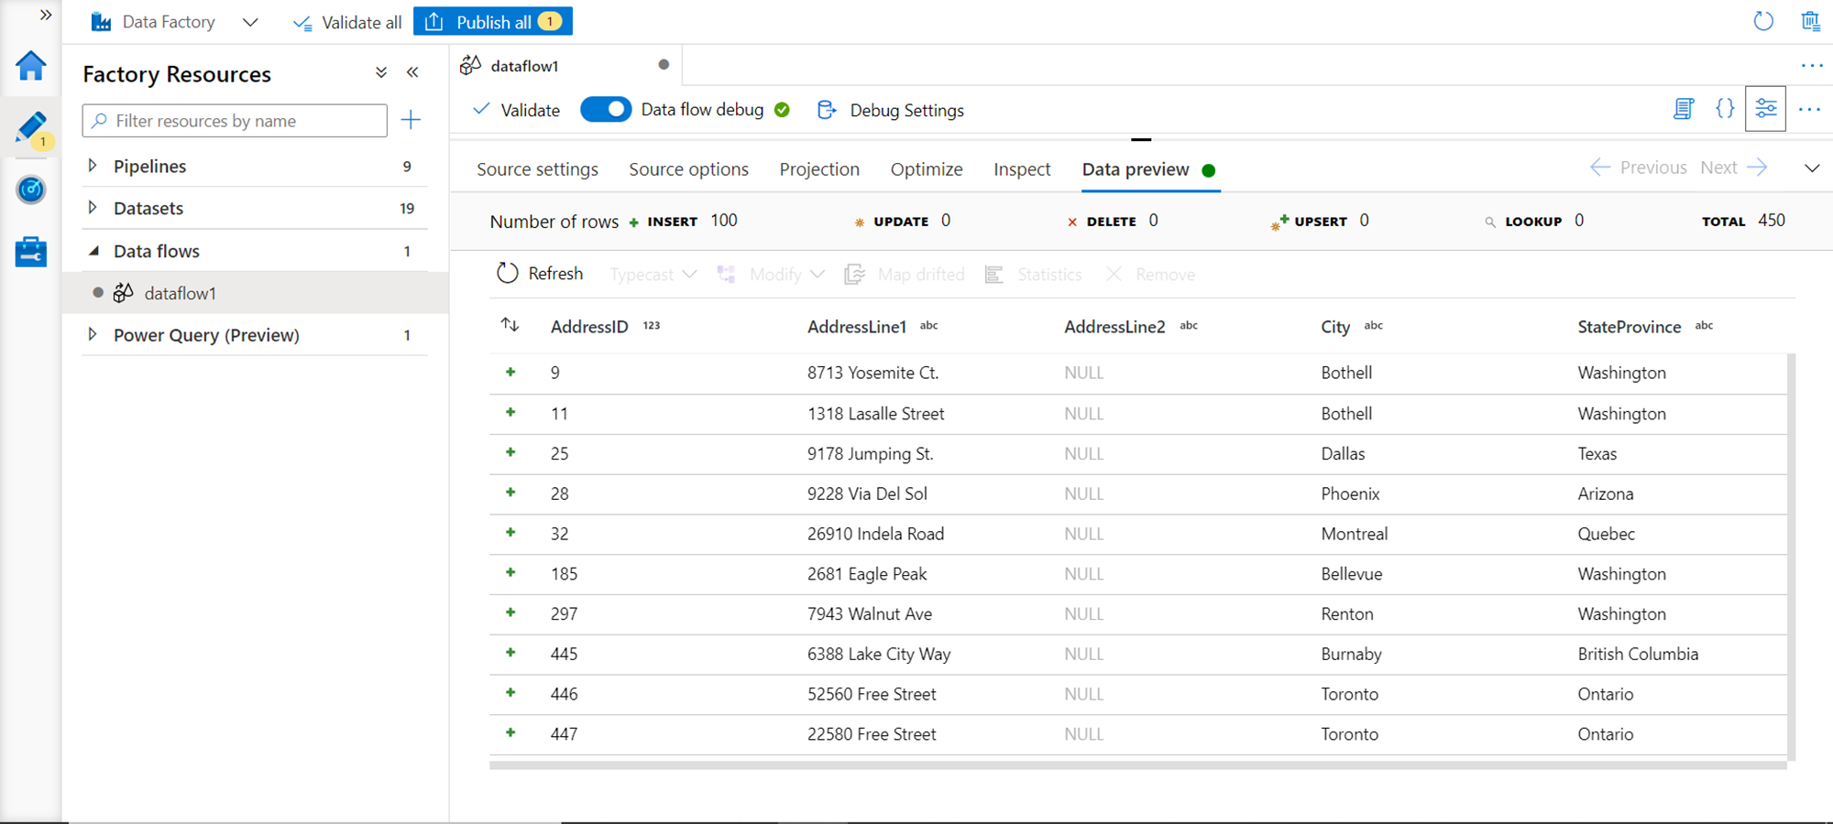Open the editor tab bar ellipsis menu
The width and height of the screenshot is (1833, 824).
[x=1812, y=65]
